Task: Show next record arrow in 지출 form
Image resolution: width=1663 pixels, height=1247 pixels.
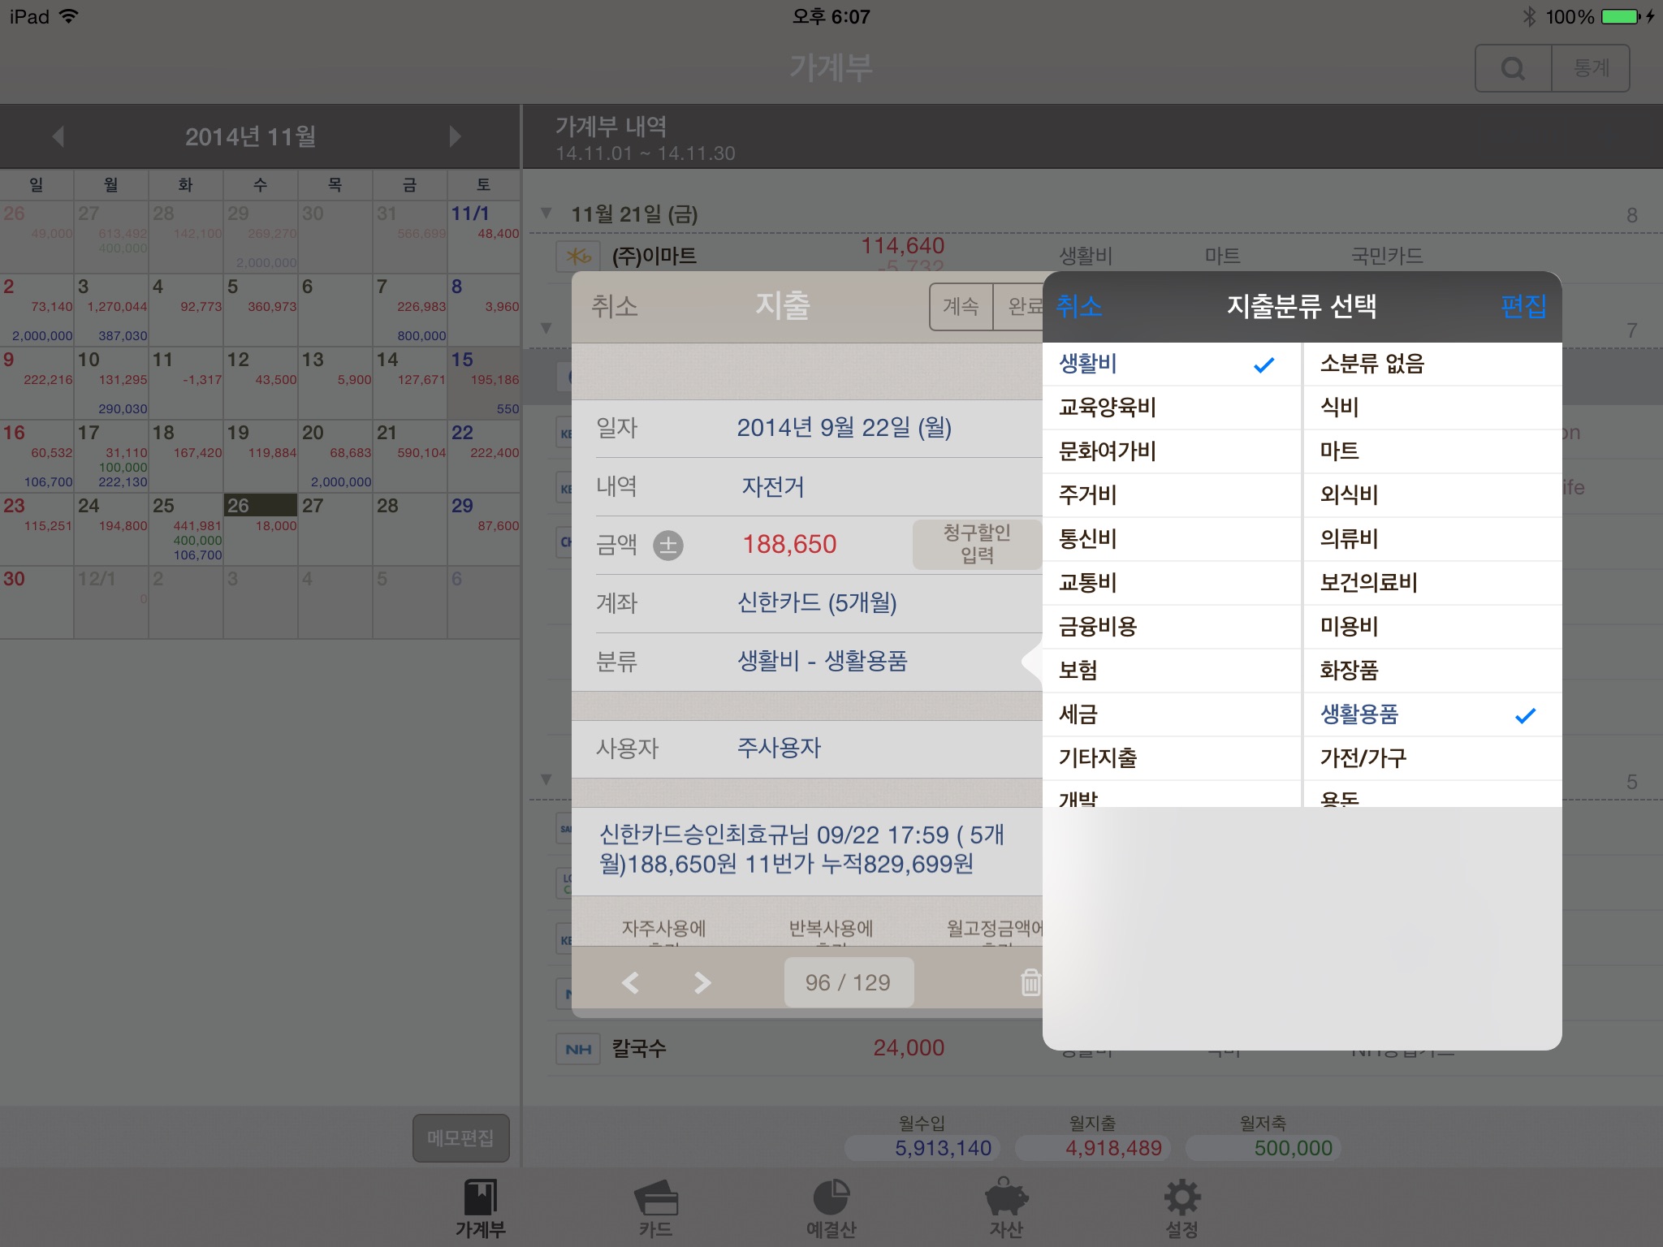Action: tap(702, 983)
